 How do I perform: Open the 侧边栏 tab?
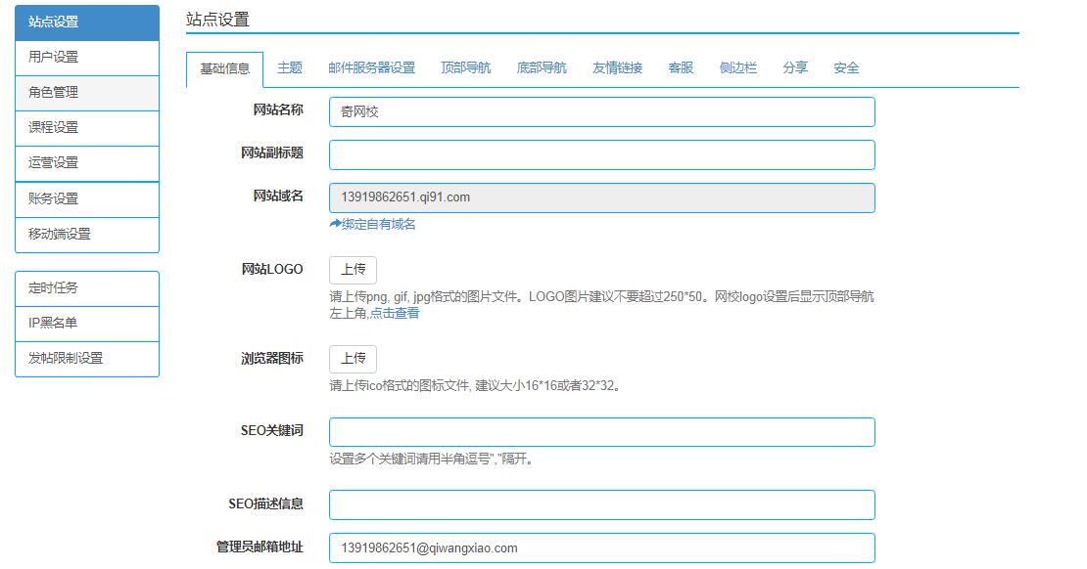pyautogui.click(x=737, y=67)
